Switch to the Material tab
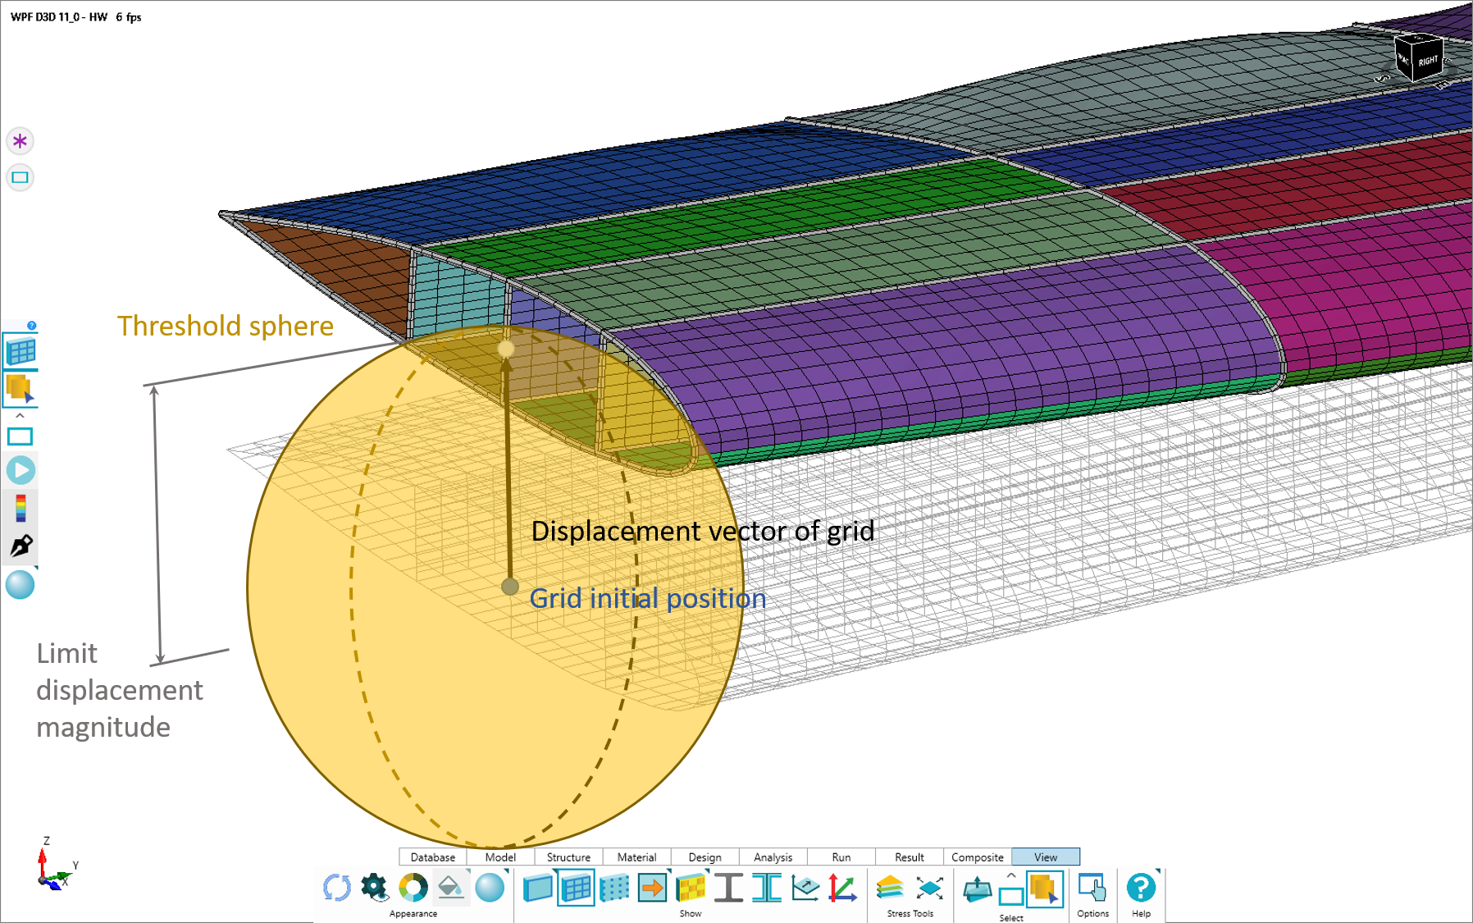The width and height of the screenshot is (1473, 923). pyautogui.click(x=636, y=857)
